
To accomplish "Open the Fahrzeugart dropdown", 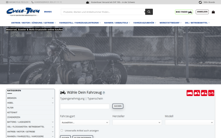I will coord(85,123).
